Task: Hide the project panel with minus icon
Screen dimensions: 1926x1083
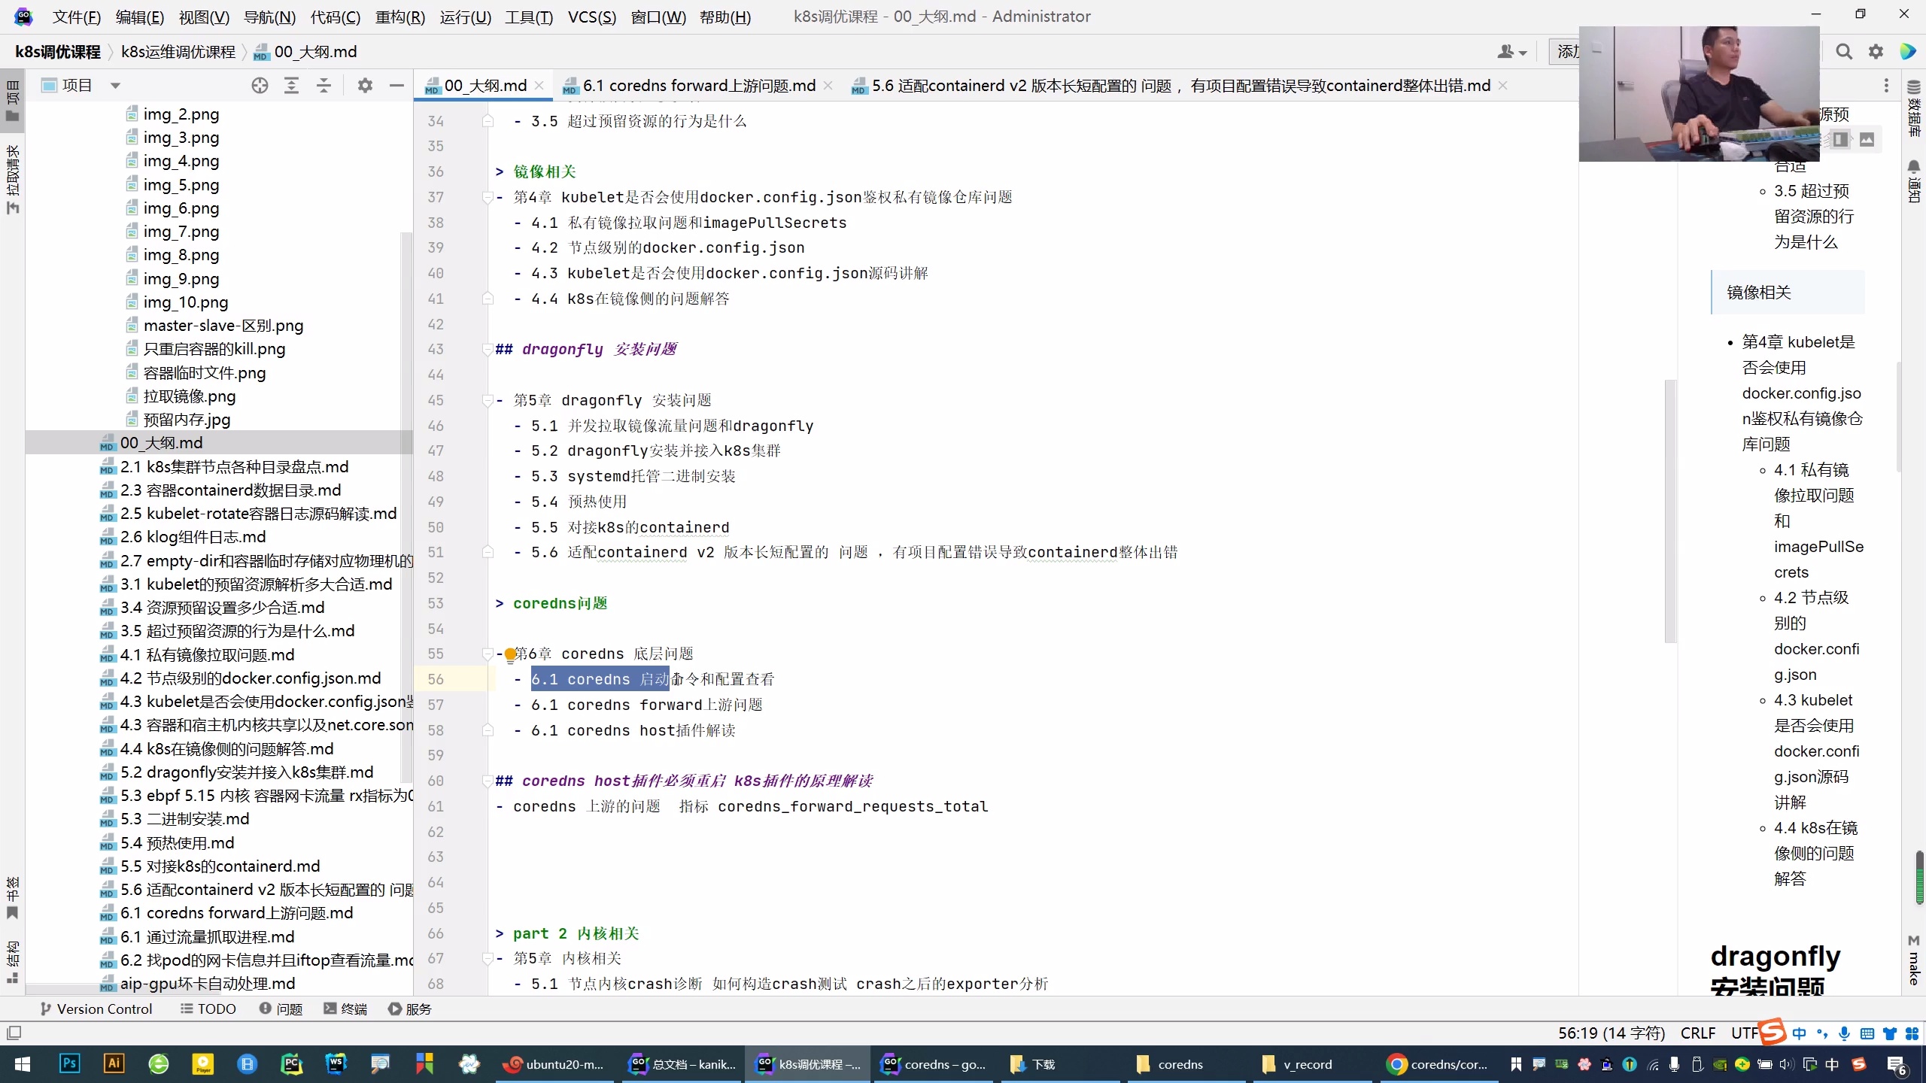Action: 397,85
